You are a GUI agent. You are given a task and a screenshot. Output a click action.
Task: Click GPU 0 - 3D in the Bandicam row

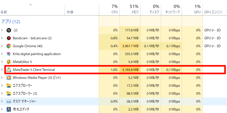(212, 38)
